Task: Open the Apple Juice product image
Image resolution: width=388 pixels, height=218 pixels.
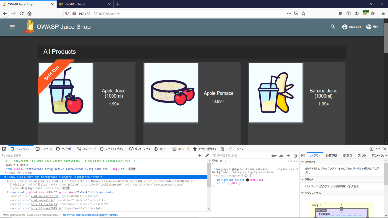Action: (x=66, y=93)
